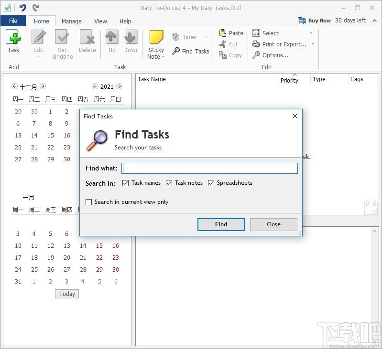Viewport: 382px width, 349px height.
Task: Select January 10 in calendar
Action: 18,246
